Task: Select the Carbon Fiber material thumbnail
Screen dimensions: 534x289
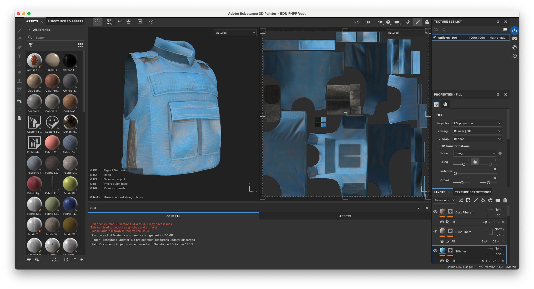Action: (x=70, y=60)
